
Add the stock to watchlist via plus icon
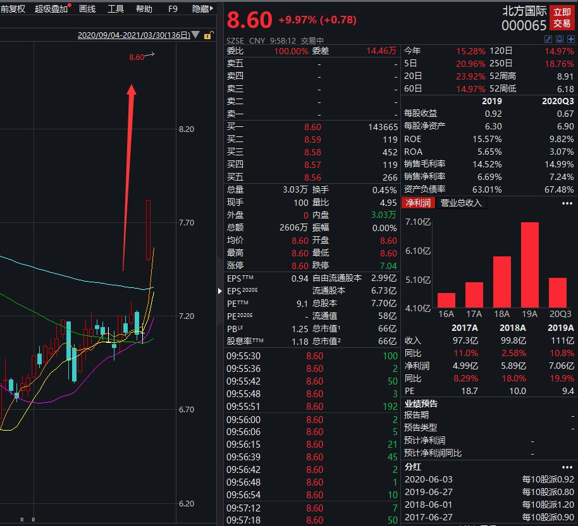[571, 39]
